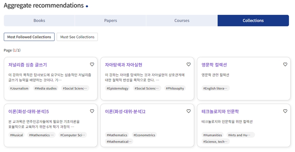Click #Social Scienc… tag in 저널리즘 card
This screenshot has width=295, height=152.
point(75,88)
